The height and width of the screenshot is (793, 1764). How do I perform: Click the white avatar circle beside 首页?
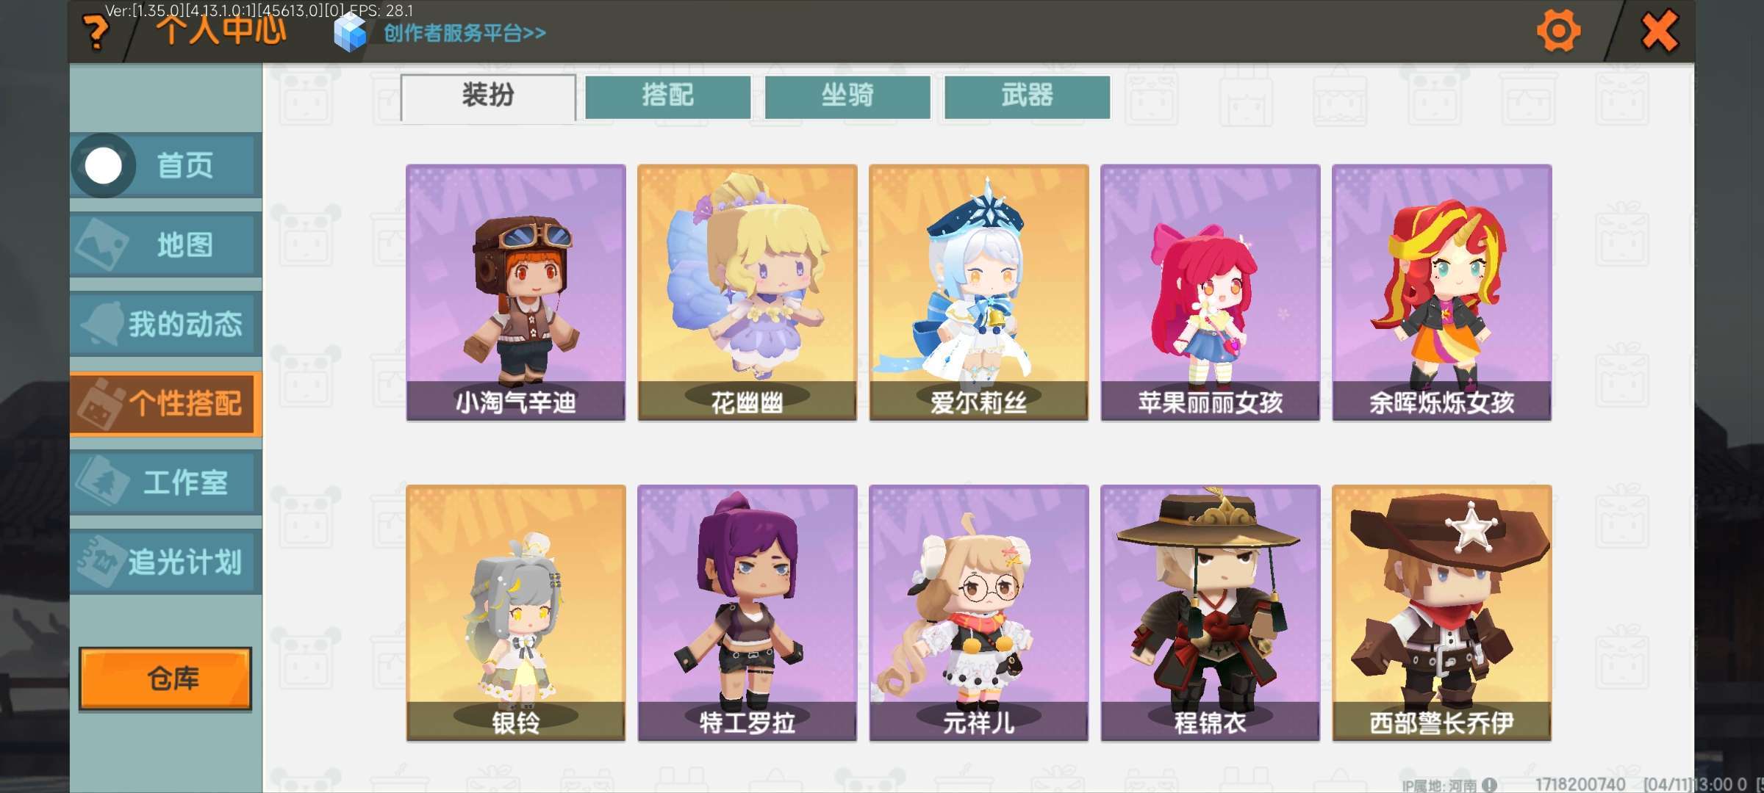[104, 166]
